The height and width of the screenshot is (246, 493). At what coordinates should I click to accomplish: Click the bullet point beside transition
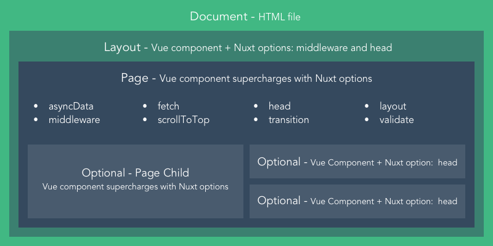pos(255,121)
